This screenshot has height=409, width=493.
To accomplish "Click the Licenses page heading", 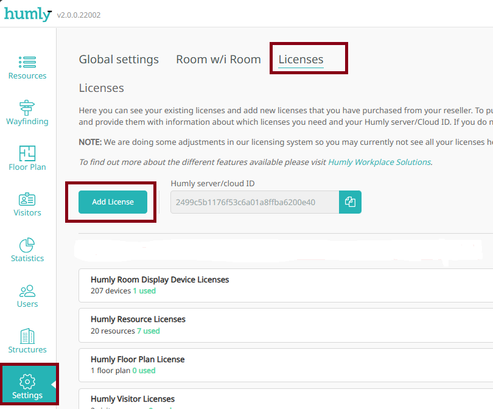I will tap(101, 88).
